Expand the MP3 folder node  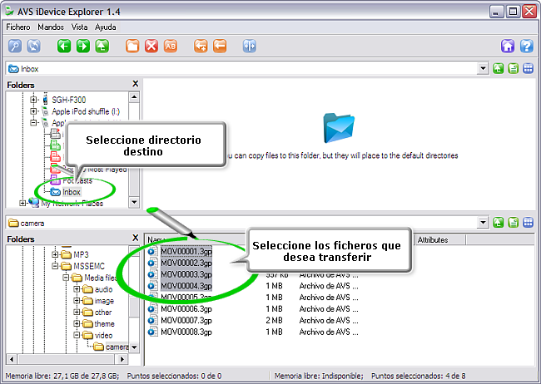[x=55, y=254]
